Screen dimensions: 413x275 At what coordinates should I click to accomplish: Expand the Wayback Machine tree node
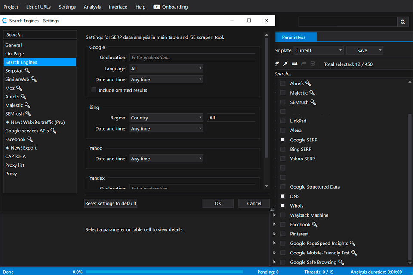[x=274, y=215]
